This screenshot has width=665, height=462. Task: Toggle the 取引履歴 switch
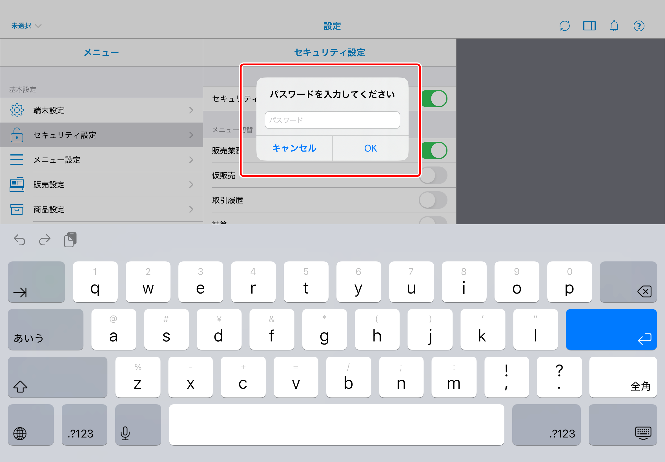pos(433,200)
